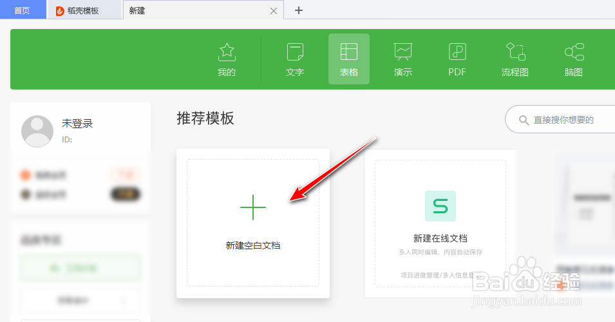The image size is (615, 322).
Task: Select the 流程图 flowchart type
Action: [515, 59]
